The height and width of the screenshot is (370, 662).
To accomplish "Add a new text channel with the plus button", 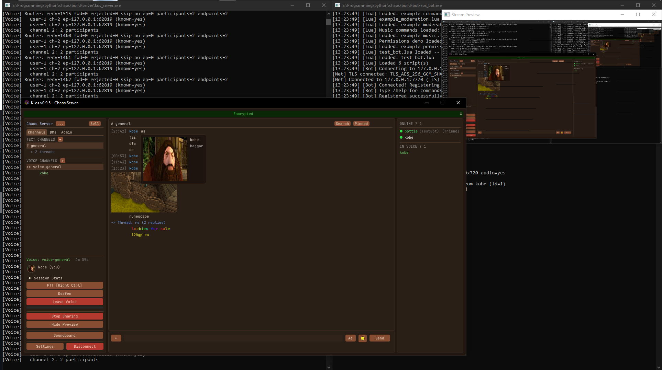I will coord(60,140).
